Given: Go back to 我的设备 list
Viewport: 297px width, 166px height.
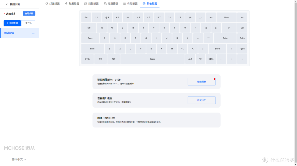Looking at the screenshot, I should tap(13, 4).
